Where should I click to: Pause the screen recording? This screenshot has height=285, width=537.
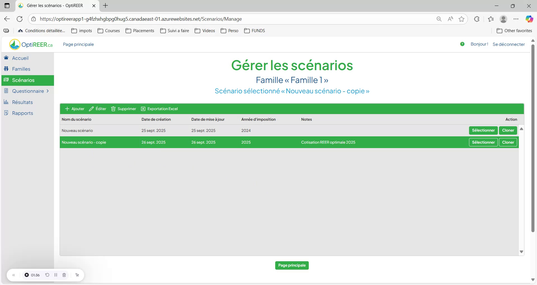[x=56, y=275]
